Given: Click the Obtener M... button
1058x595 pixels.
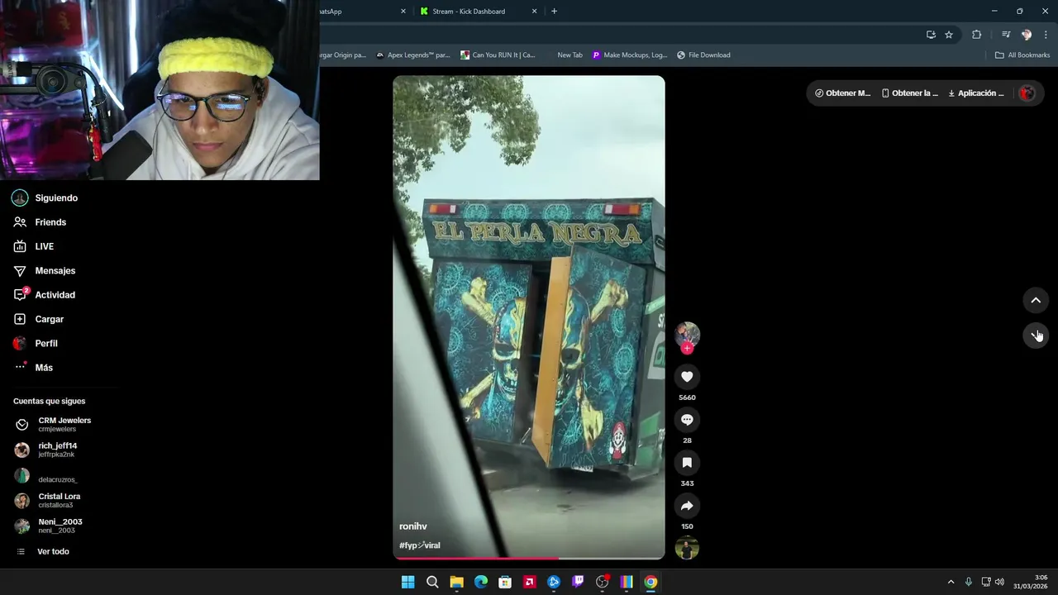Looking at the screenshot, I should pyautogui.click(x=843, y=93).
